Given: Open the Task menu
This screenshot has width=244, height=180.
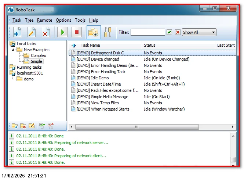Looking at the screenshot, I should (17, 20).
